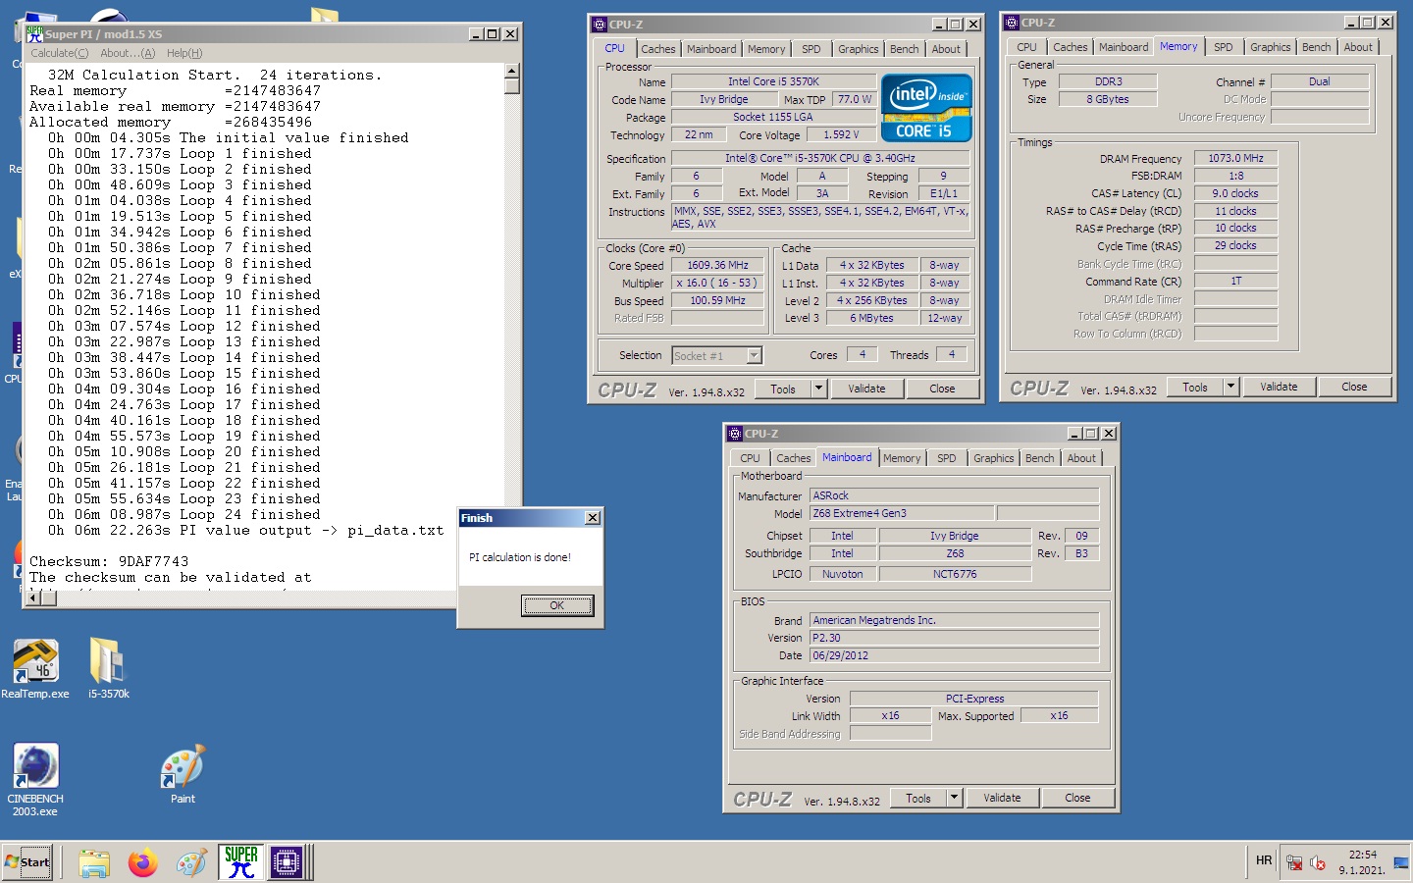Viewport: 1413px width, 883px height.
Task: Click Validate in the Memory window
Action: point(1279,387)
